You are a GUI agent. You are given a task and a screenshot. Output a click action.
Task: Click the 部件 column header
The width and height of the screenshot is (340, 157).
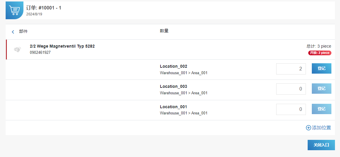pos(23,31)
